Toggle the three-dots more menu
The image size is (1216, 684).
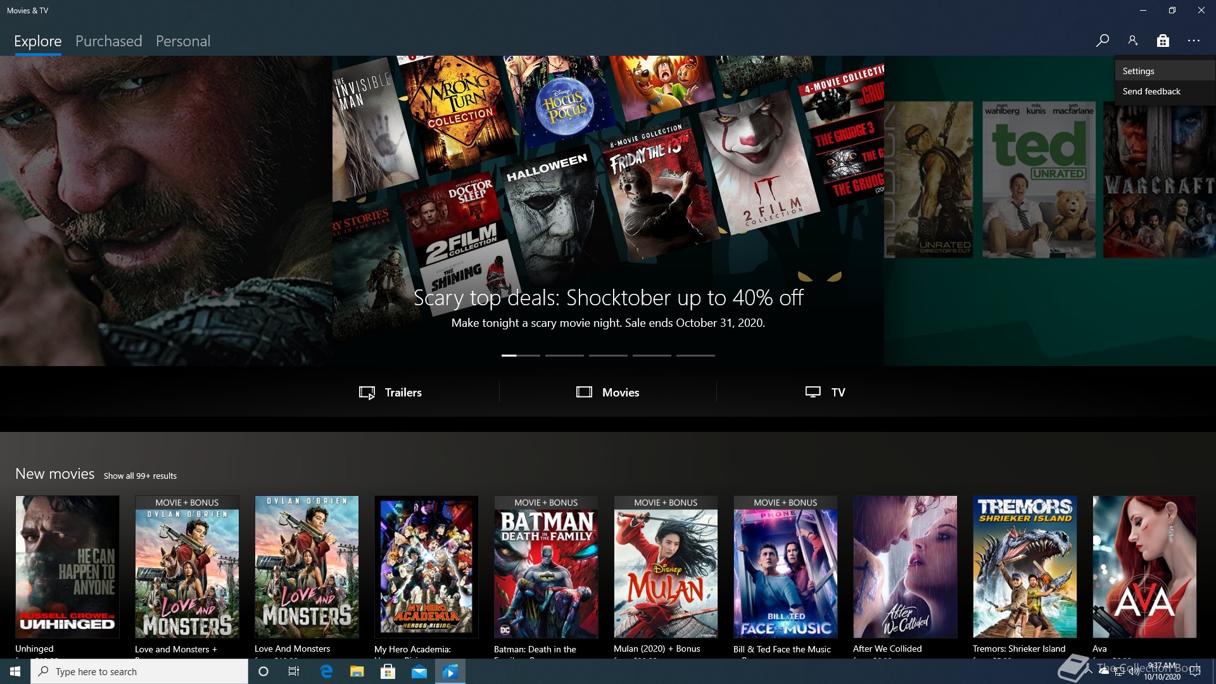click(1194, 41)
